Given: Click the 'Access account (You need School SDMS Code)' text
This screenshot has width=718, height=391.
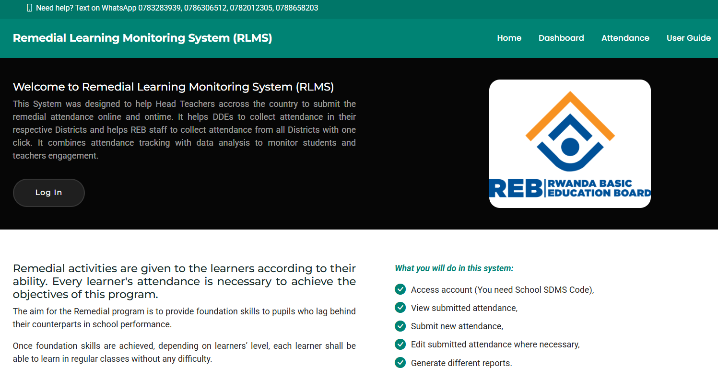Looking at the screenshot, I should point(502,290).
